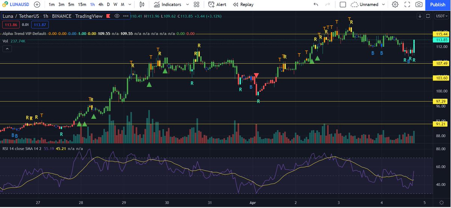Click the redo arrow
Screen dimensions: 451x208
point(327,4)
